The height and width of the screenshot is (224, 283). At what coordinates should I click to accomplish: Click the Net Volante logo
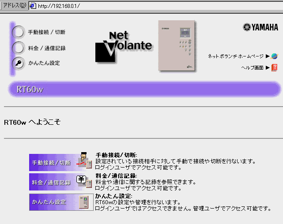pos(124,47)
